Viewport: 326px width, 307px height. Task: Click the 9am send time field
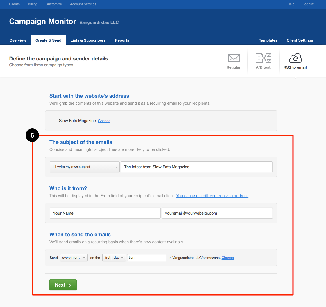(146, 258)
